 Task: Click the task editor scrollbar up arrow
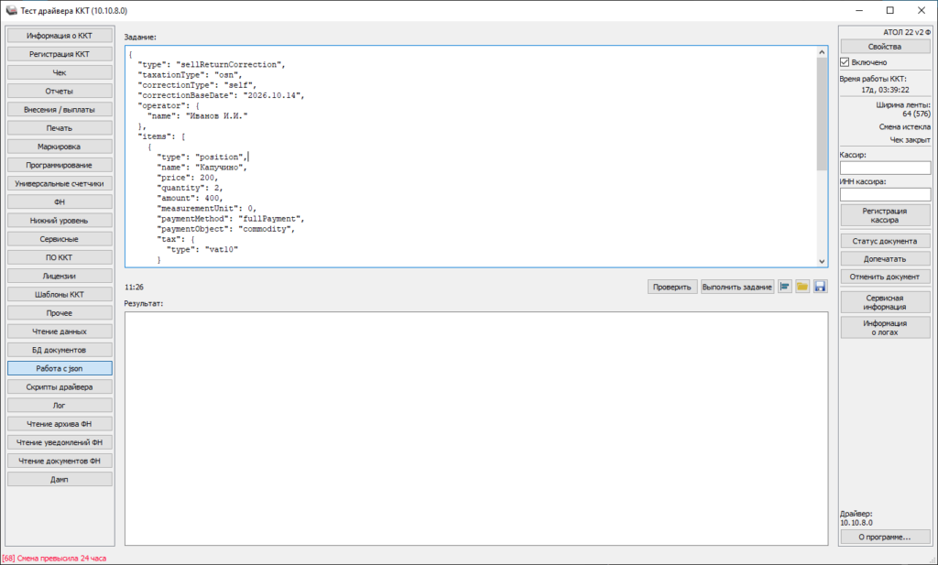[822, 52]
